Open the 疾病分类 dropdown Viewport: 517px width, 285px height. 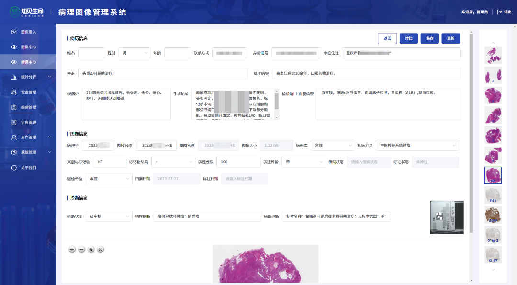[x=417, y=145]
